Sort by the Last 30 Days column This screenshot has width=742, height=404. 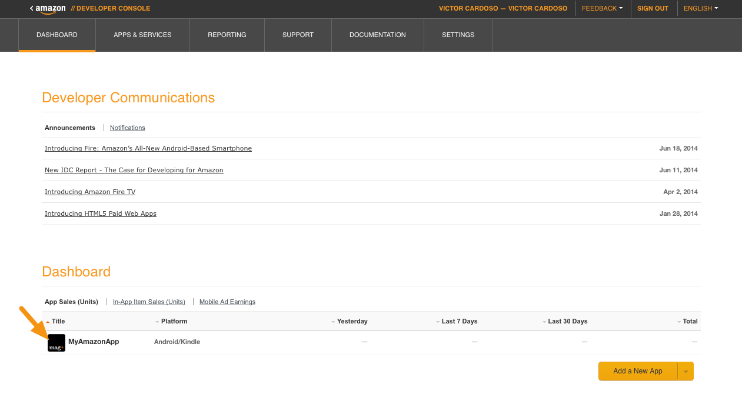(x=565, y=321)
